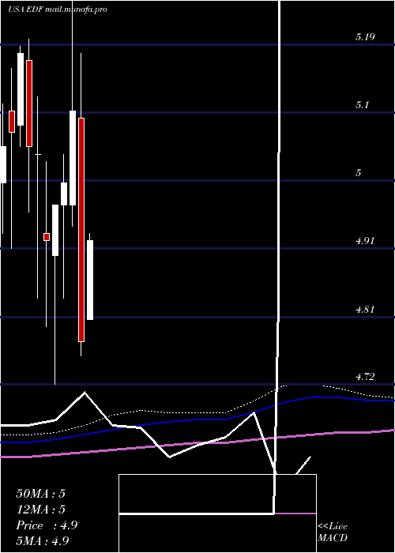Screen dimensions: 395x553
Task: Click the 4.81 price level label
Action: [365, 310]
